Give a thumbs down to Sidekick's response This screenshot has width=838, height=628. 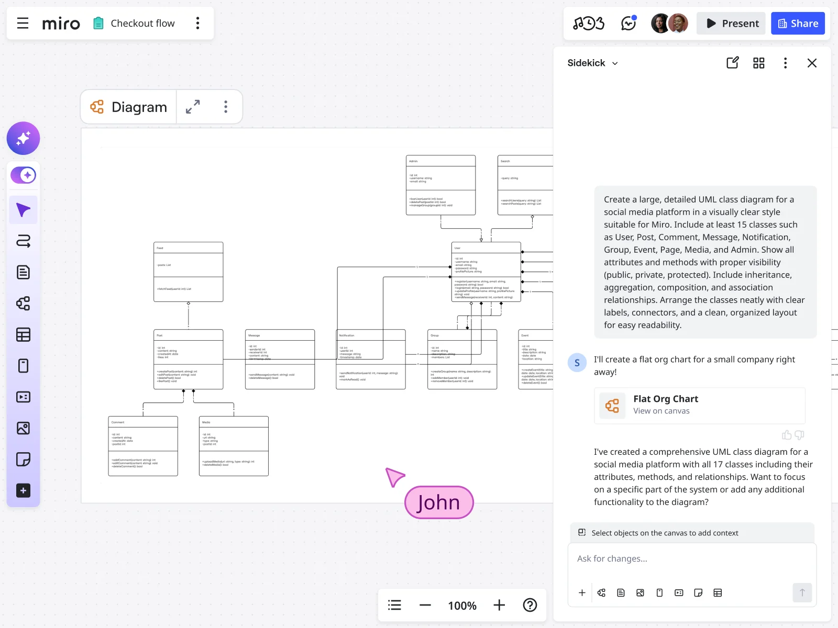[799, 435]
